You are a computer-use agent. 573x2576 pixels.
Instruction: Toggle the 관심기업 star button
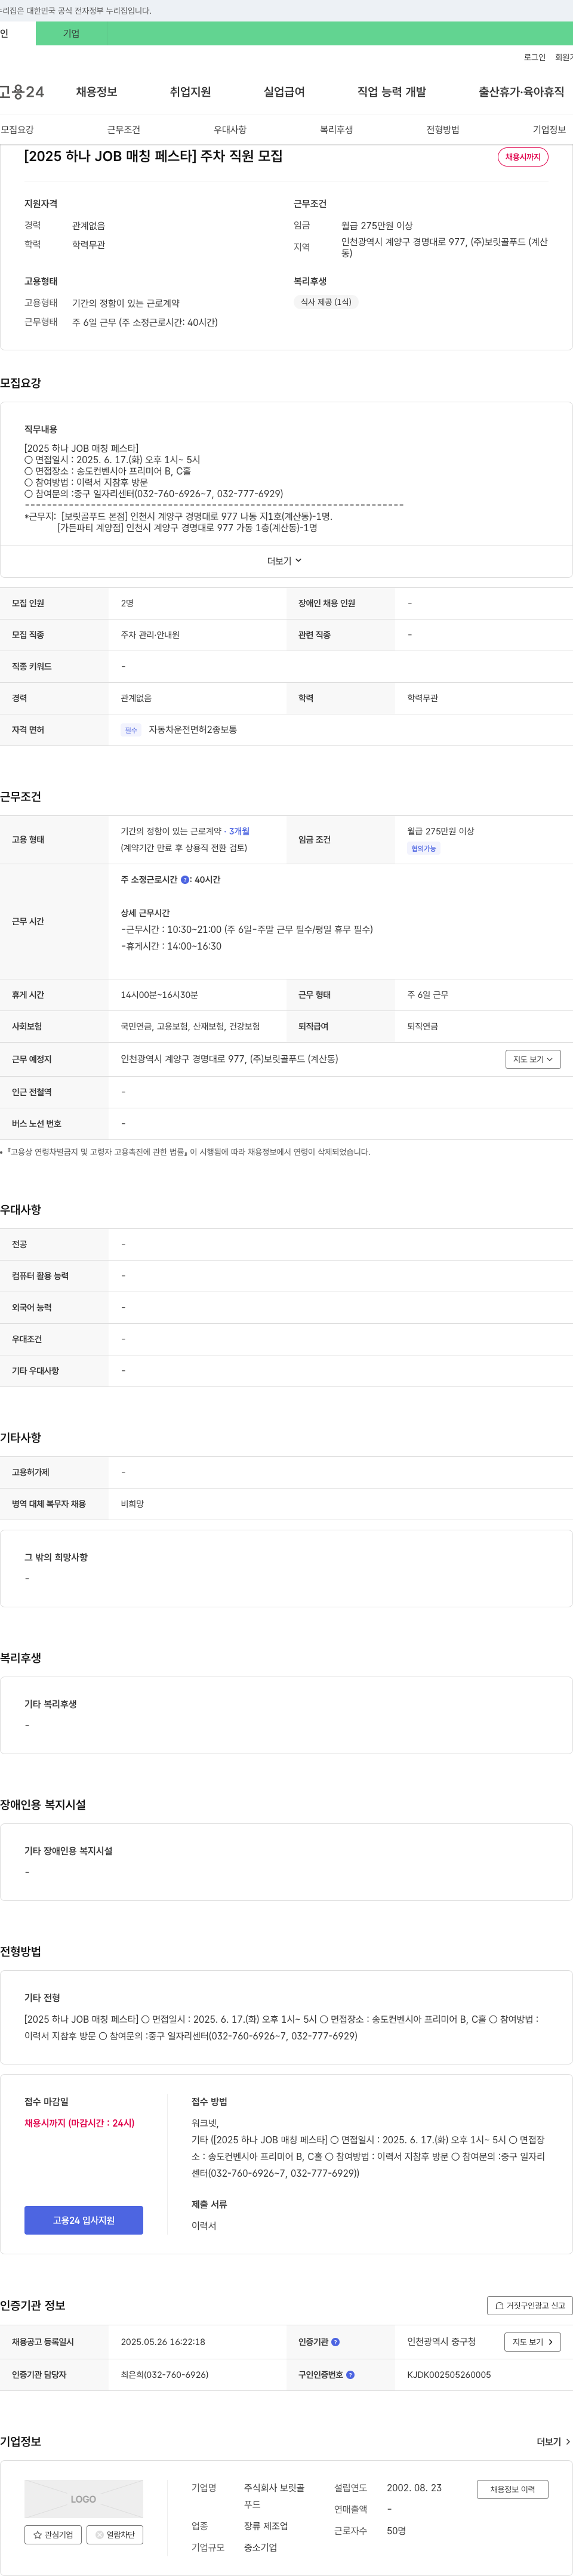pyautogui.click(x=53, y=2535)
